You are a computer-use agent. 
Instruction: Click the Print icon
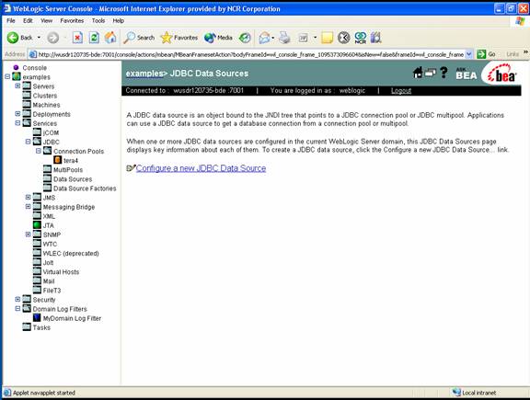click(284, 38)
